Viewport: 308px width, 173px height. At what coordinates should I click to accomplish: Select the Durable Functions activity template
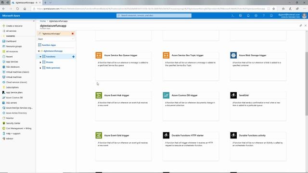(258, 146)
